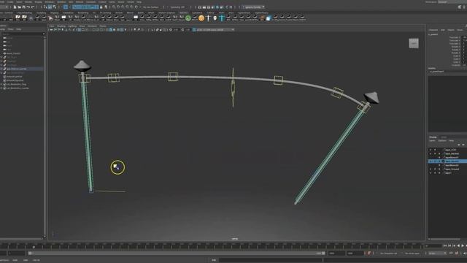Open the No Character Set dropdown
The width and height of the screenshot is (467, 263).
[x=389, y=254]
